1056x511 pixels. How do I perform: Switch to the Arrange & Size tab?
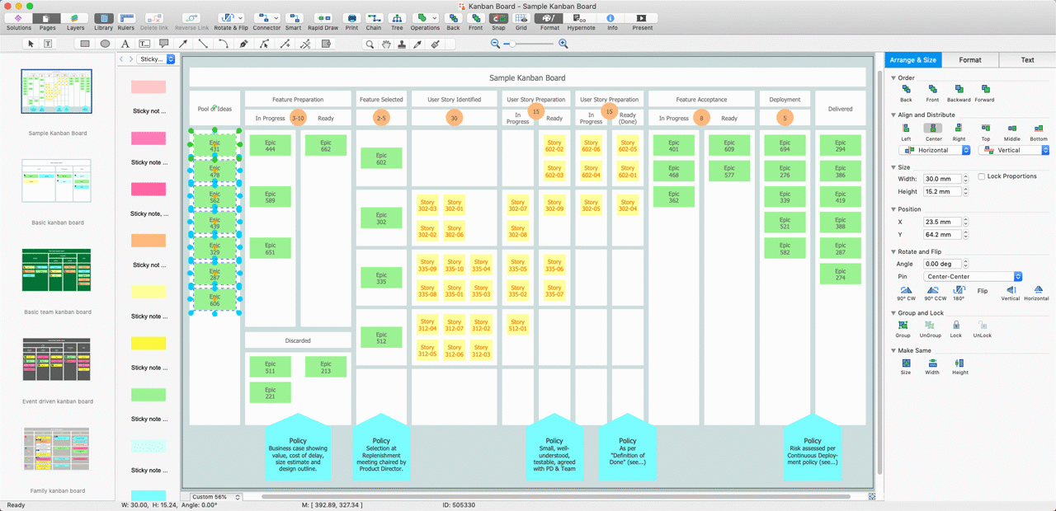click(x=912, y=60)
